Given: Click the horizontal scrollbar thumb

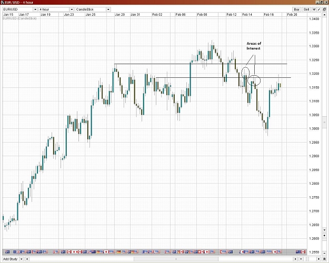Looking at the screenshot, I should tap(176, 259).
